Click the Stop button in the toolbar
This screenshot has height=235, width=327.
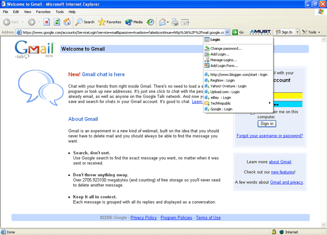click(x=47, y=22)
